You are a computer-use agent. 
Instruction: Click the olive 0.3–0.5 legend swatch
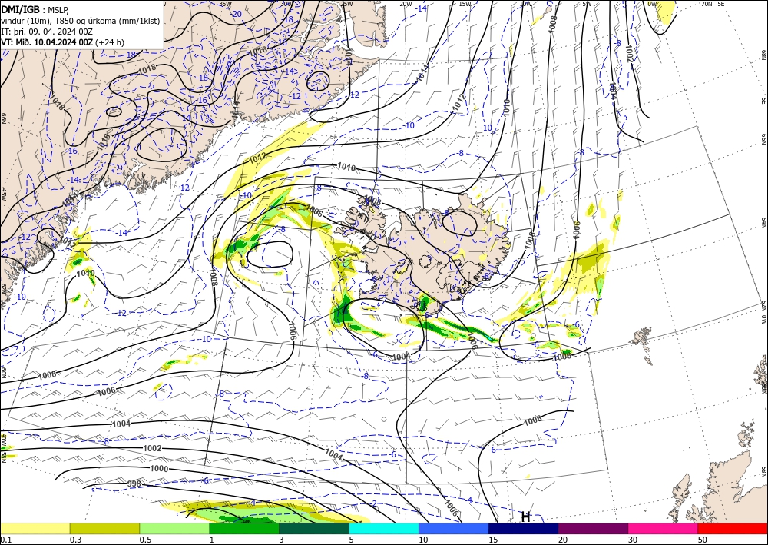coord(104,528)
